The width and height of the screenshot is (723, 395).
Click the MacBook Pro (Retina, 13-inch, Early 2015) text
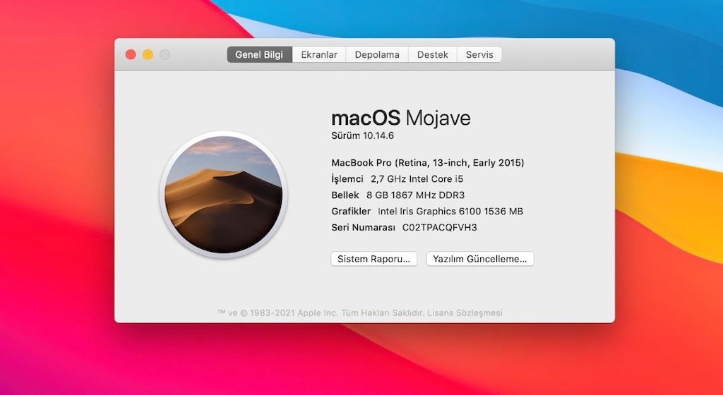427,162
